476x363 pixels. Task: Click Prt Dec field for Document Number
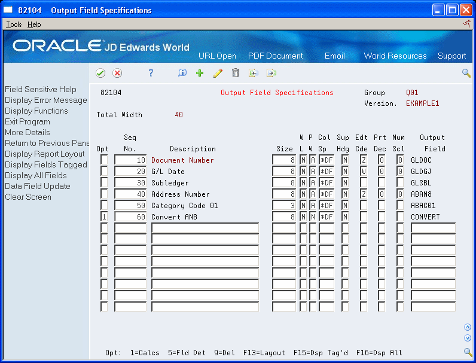pos(382,160)
